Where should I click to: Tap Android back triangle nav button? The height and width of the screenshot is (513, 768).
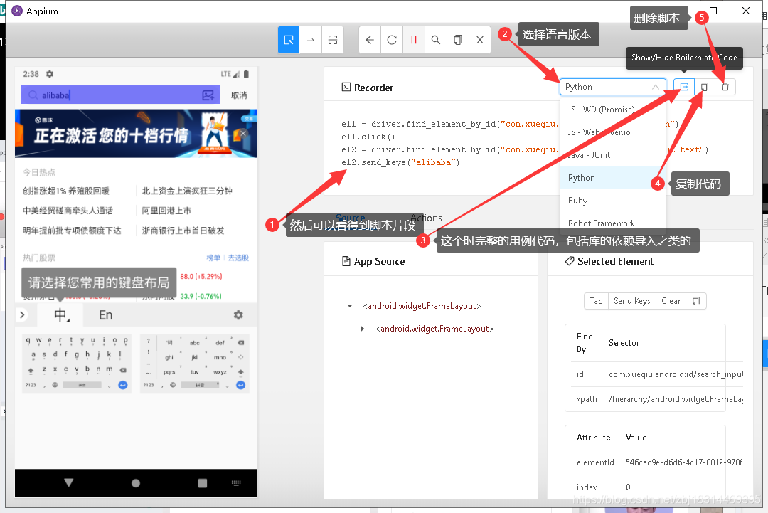(x=68, y=482)
